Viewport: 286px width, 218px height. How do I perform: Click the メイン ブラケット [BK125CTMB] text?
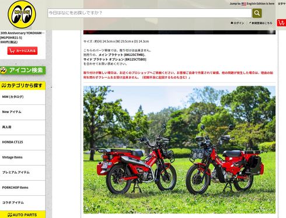[121, 55]
